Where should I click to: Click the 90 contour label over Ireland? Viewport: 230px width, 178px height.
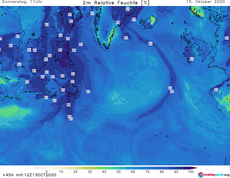(x=192, y=59)
